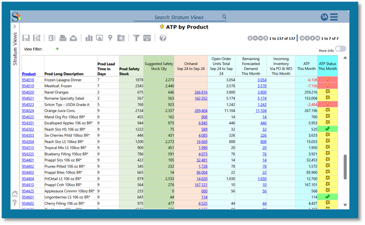Click the Suggested Safety Stock Qty header
The width and height of the screenshot is (365, 225).
159,66
